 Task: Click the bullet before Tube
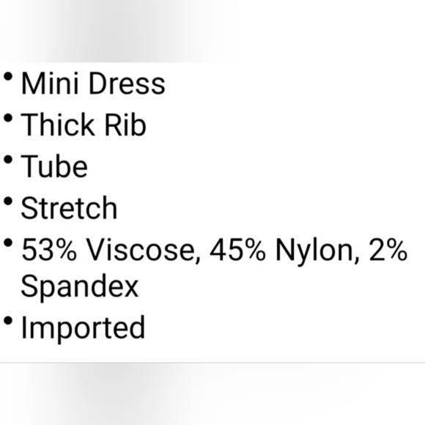[x=8, y=160]
